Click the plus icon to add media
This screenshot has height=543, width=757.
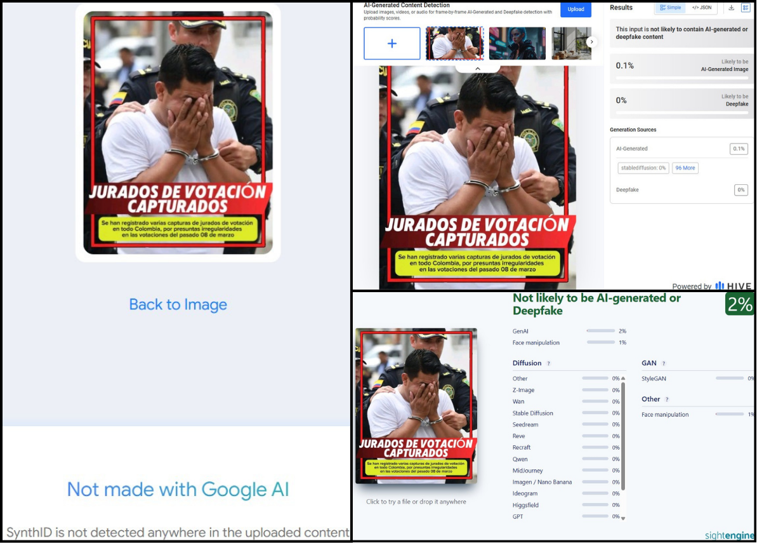[x=392, y=43]
